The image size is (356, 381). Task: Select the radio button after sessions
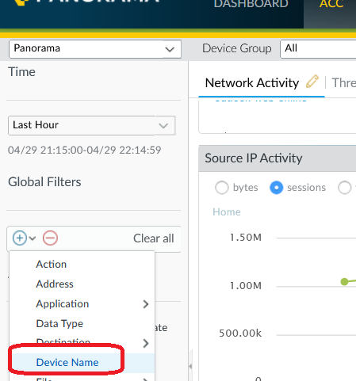tap(345, 188)
